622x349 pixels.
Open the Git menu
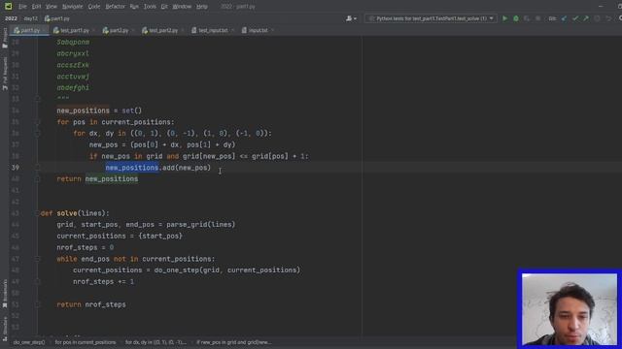tap(164, 7)
